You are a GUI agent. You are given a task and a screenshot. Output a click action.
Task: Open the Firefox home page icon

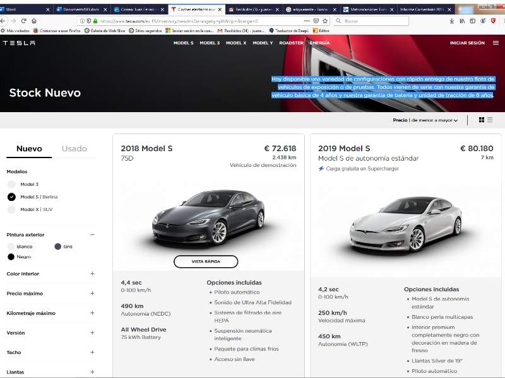[x=34, y=21]
